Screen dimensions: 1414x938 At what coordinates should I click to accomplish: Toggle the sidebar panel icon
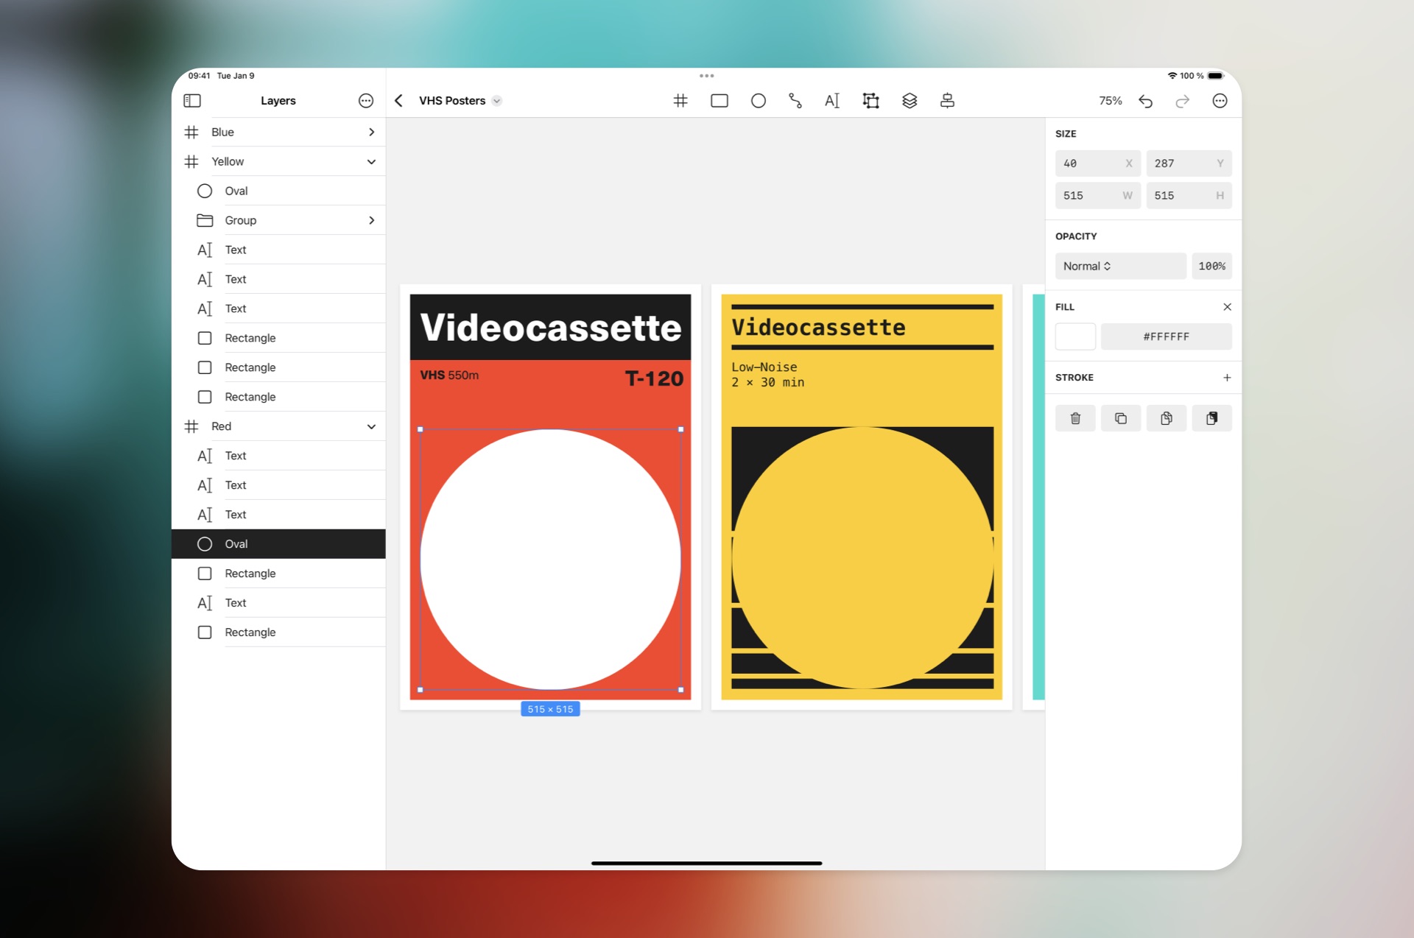coord(192,101)
